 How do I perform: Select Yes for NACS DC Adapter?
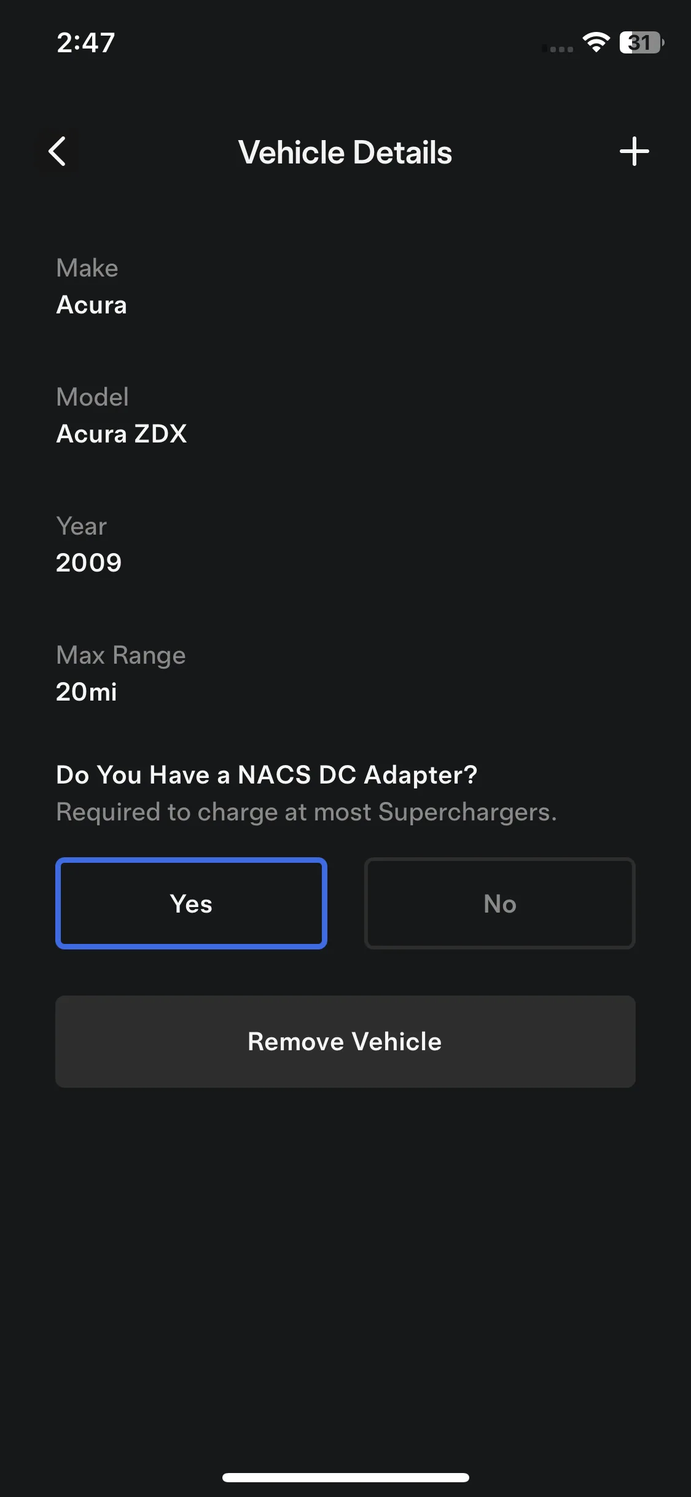191,903
